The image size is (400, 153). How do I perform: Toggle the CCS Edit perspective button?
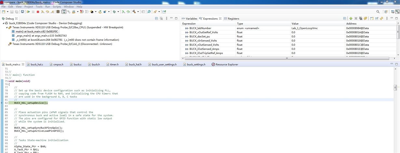[393, 12]
